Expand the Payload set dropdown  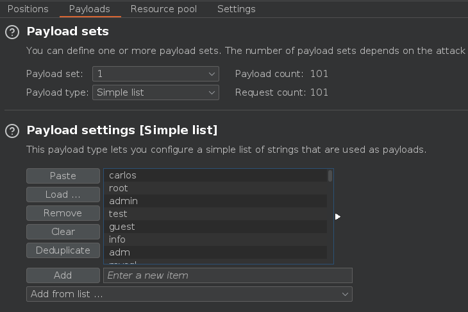[x=156, y=74]
